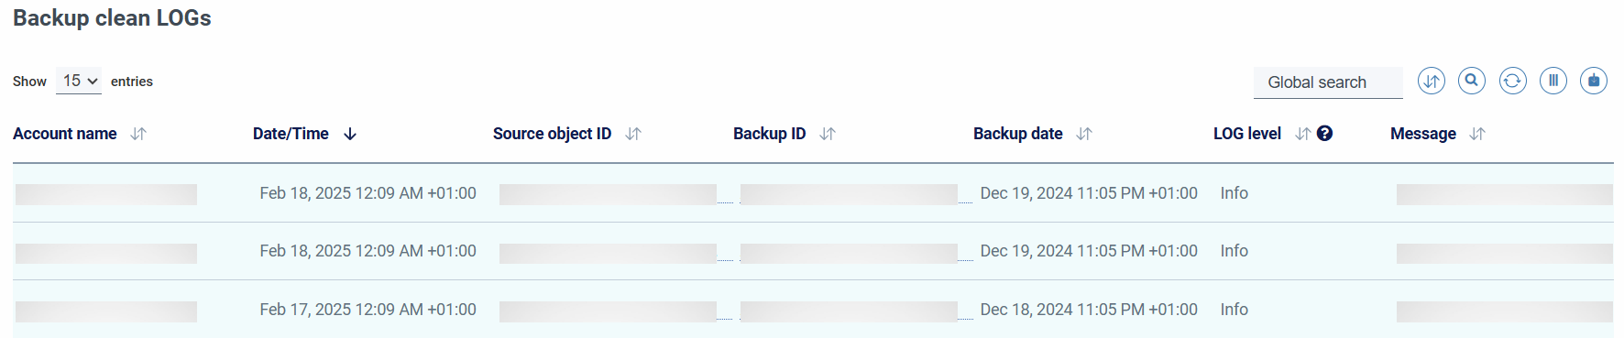1624x338 pixels.
Task: Focus the Global search field
Action: coord(1328,82)
